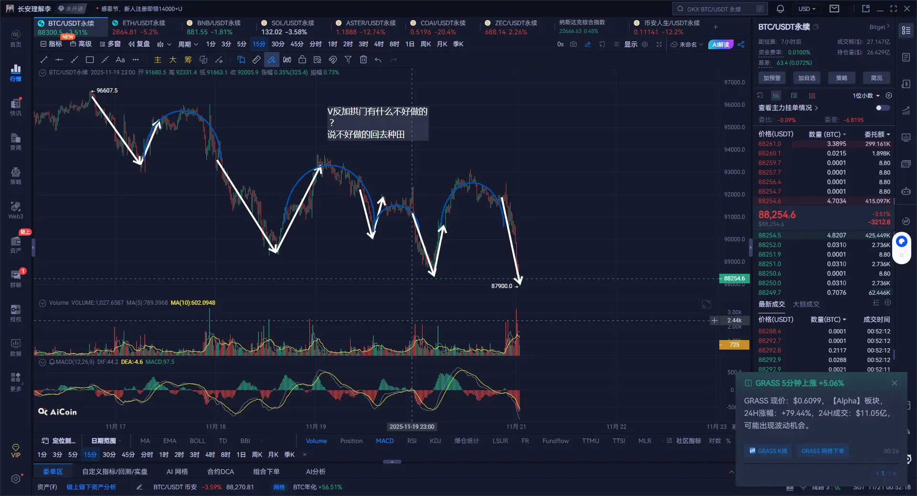917x496 pixels.
Task: Select the text annotation tool
Action: click(x=120, y=60)
